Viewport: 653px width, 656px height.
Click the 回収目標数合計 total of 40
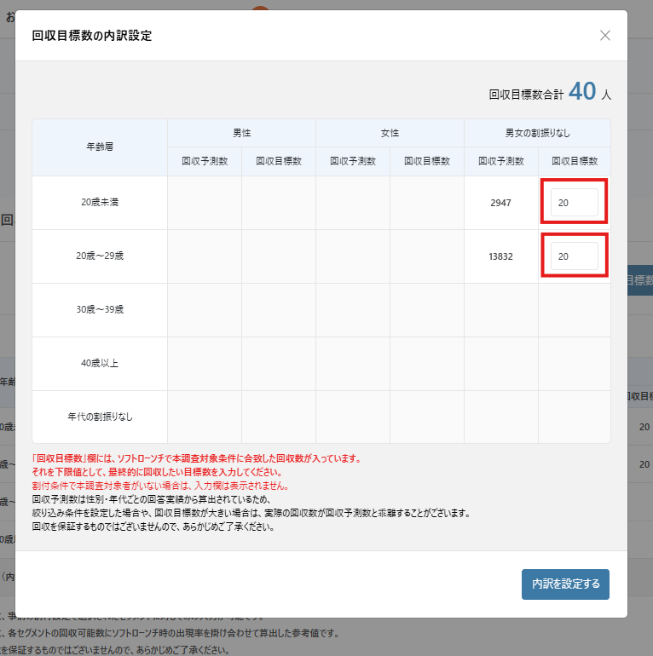coord(582,92)
